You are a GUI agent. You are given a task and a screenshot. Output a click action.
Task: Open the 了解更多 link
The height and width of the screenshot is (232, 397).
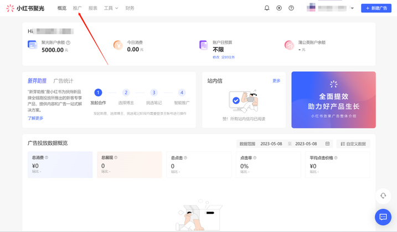(x=35, y=118)
